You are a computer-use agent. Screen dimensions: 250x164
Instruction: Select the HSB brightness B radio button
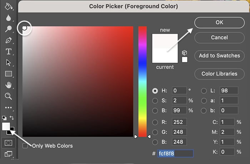coord(155,111)
